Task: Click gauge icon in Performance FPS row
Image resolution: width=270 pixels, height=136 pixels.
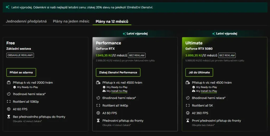Action: [x=98, y=113]
